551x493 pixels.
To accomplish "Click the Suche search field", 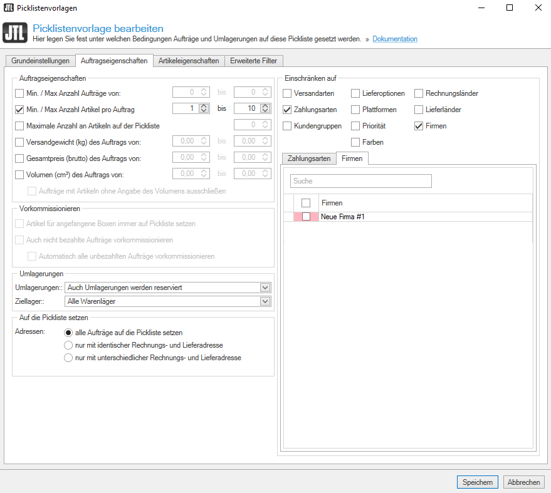I will (x=360, y=181).
